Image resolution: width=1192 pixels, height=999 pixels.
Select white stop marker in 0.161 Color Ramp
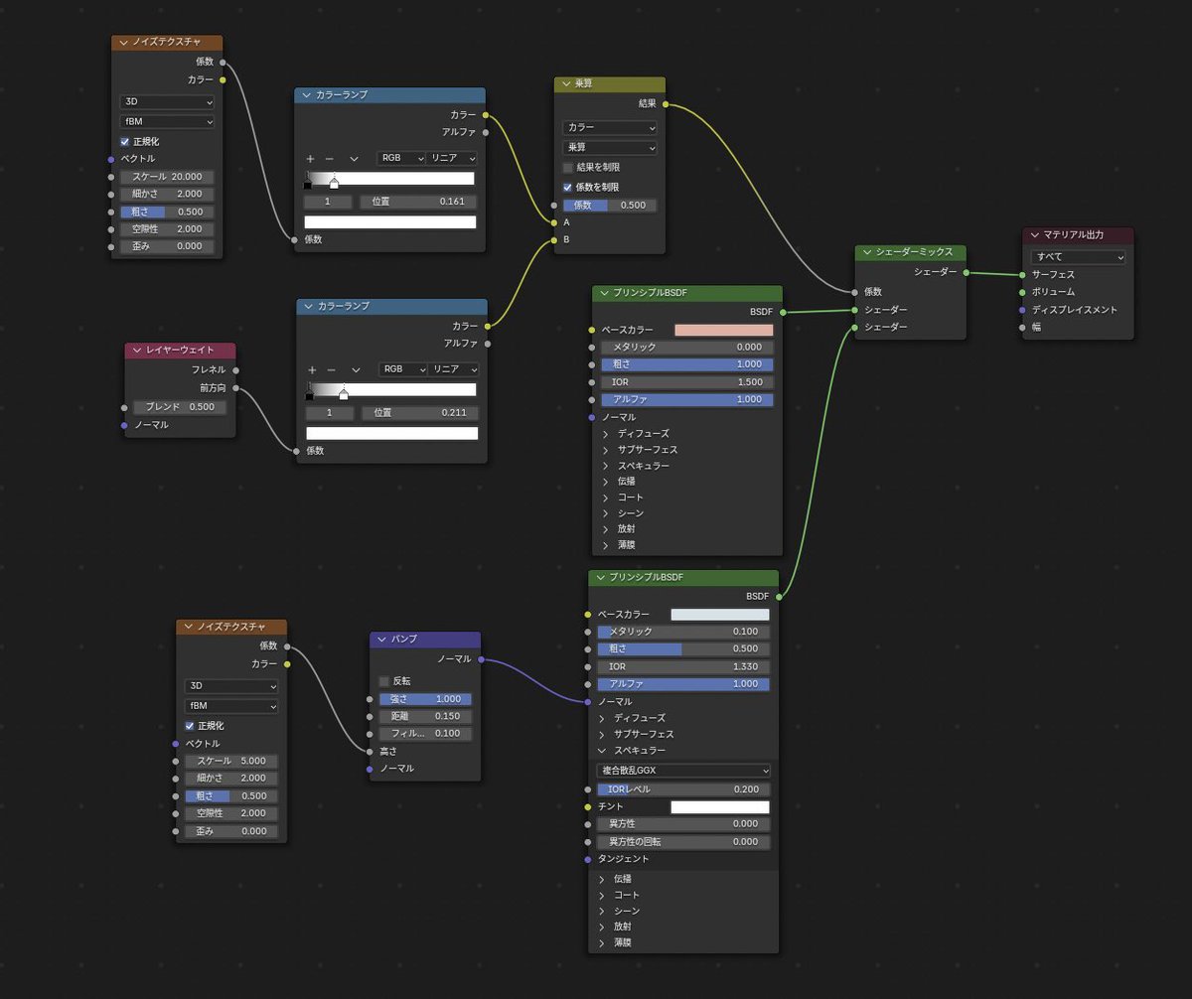tap(334, 183)
